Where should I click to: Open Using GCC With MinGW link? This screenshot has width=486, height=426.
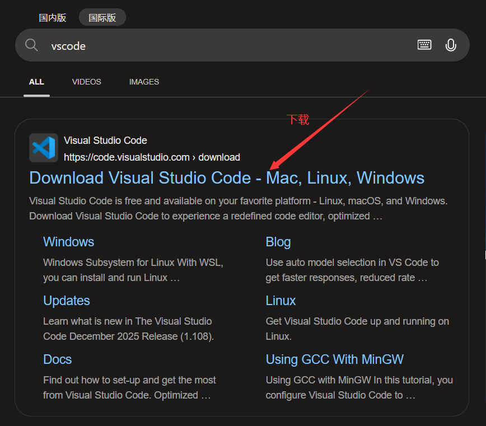point(334,359)
